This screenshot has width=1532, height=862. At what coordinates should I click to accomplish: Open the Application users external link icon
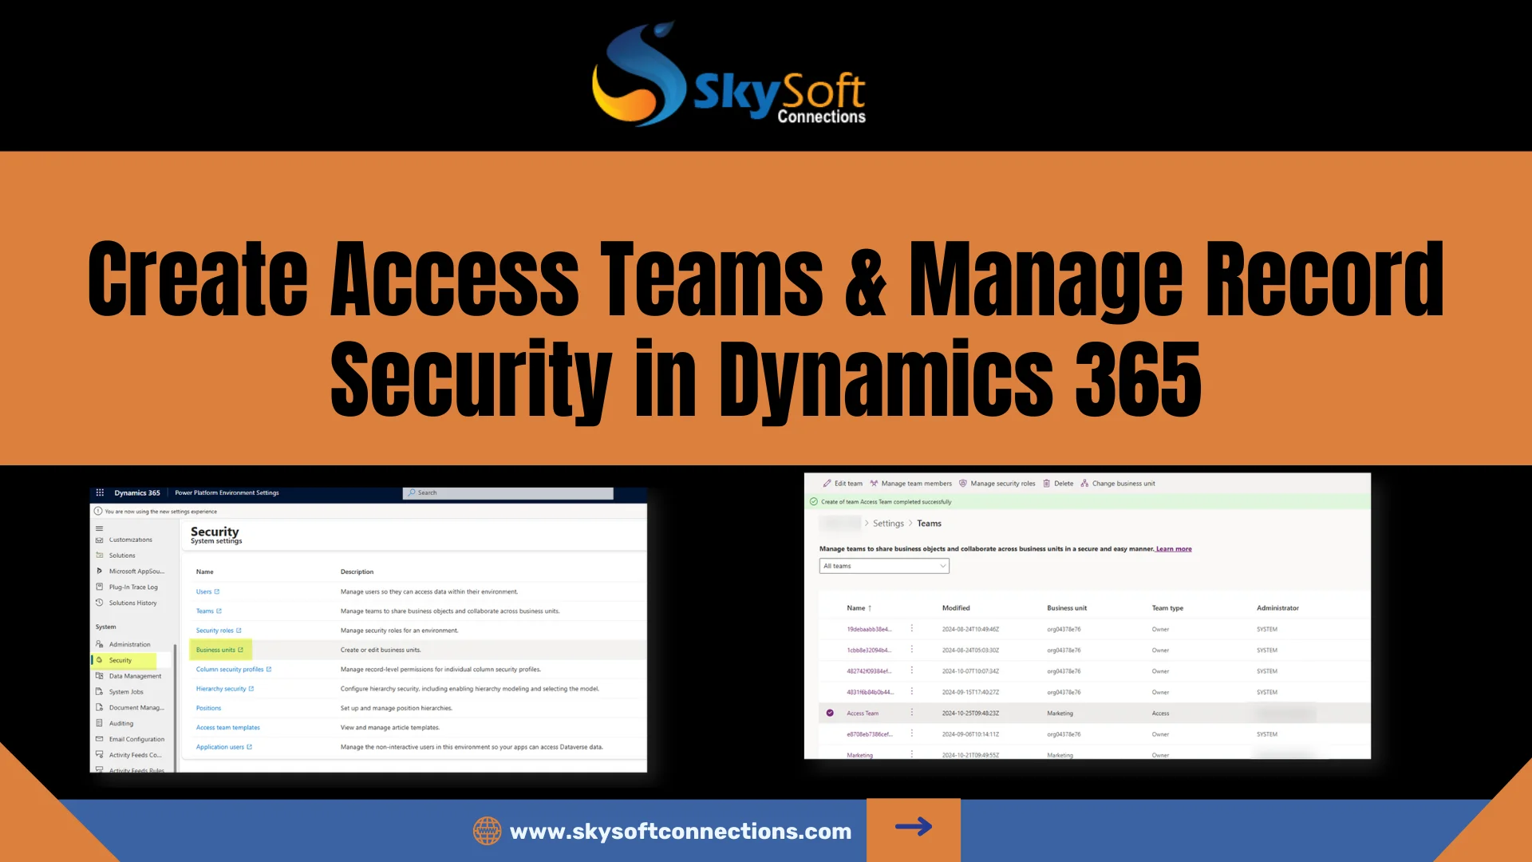coord(250,747)
